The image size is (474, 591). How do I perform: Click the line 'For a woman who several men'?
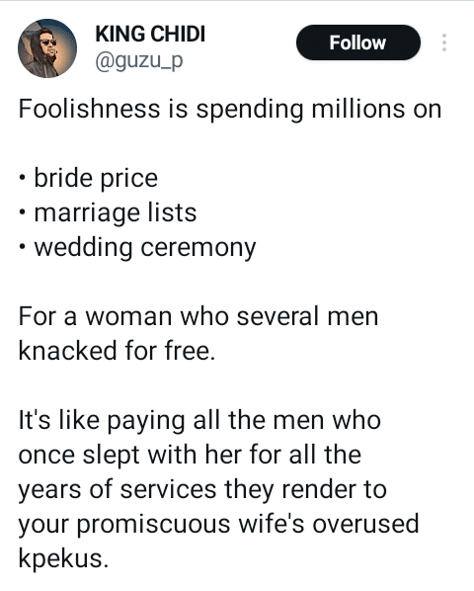pos(198,316)
